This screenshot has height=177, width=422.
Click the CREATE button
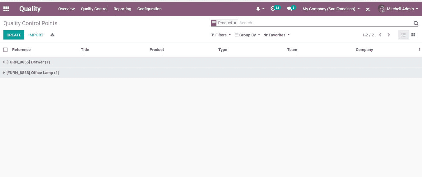(14, 35)
